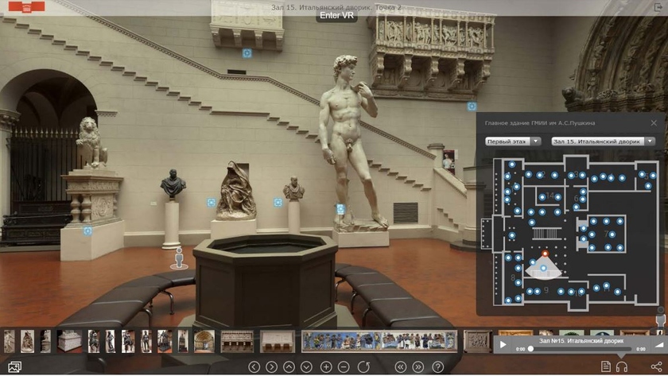
Task: Tilt the view up with the up arrow
Action: click(289, 366)
